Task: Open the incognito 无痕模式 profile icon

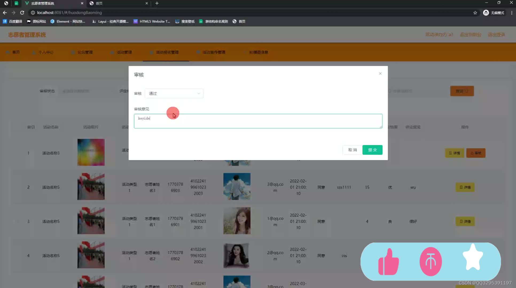Action: pos(494,13)
